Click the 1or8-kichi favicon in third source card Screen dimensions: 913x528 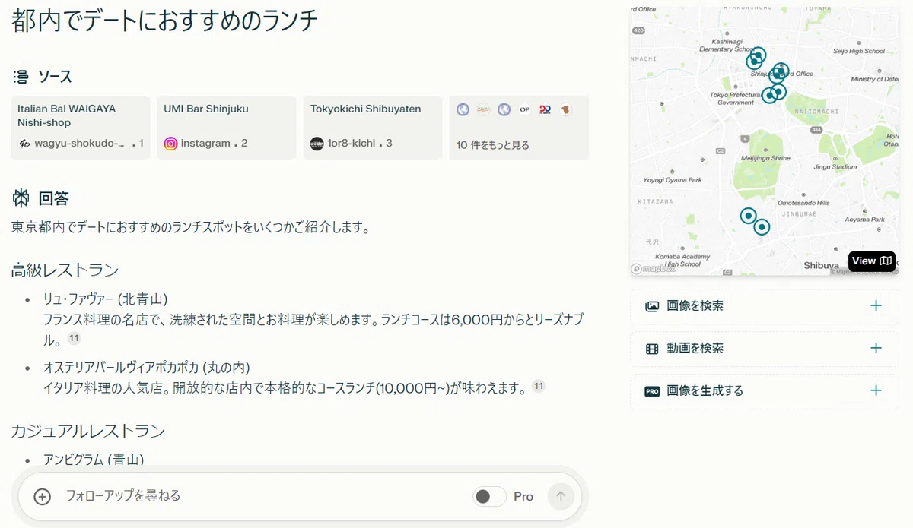point(317,143)
